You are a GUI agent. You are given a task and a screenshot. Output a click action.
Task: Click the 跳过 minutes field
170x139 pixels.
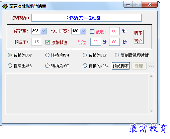coord(96,42)
